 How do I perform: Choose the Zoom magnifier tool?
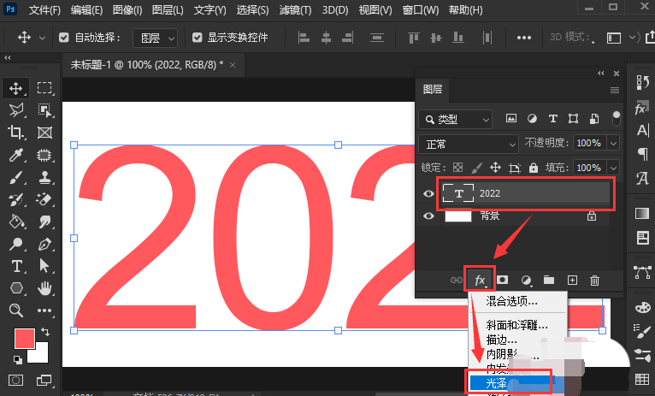16,310
